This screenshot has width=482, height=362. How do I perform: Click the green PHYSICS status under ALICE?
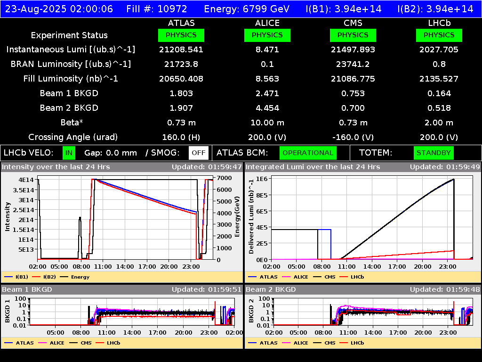tap(267, 35)
